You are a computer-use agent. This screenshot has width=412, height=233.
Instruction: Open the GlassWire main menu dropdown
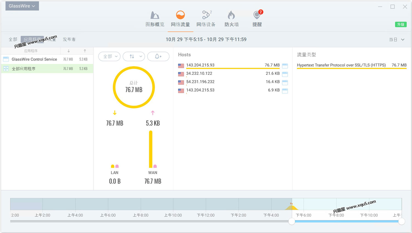point(22,6)
